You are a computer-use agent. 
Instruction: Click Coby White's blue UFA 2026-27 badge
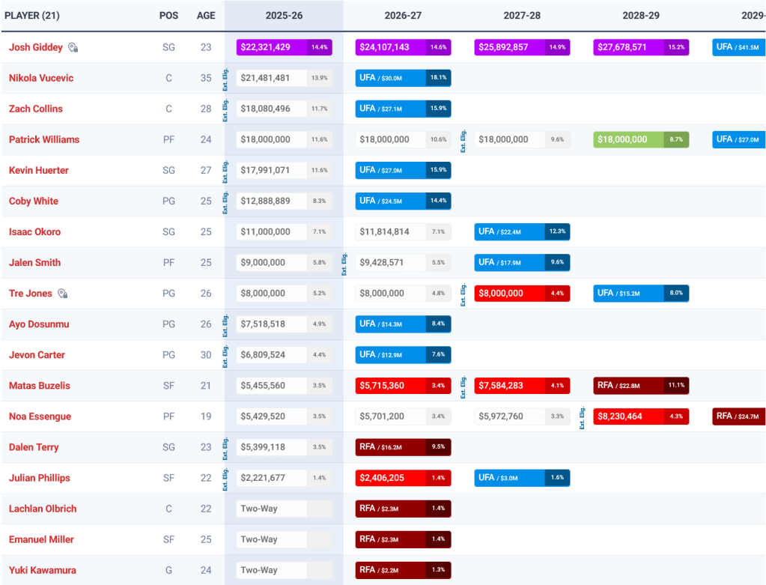[x=403, y=201]
